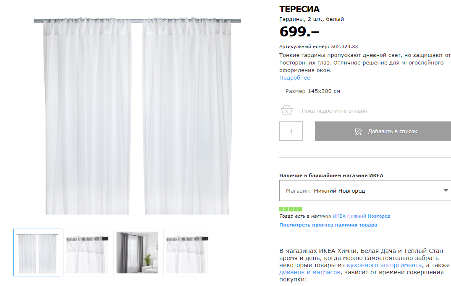Follow the диванов и матрасов link
The height and width of the screenshot is (286, 451).
[x=310, y=272]
